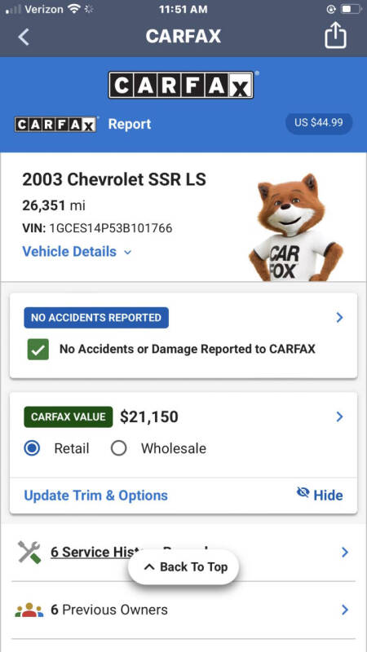Tap the back arrow in header
Image resolution: width=367 pixels, height=652 pixels.
(x=24, y=37)
